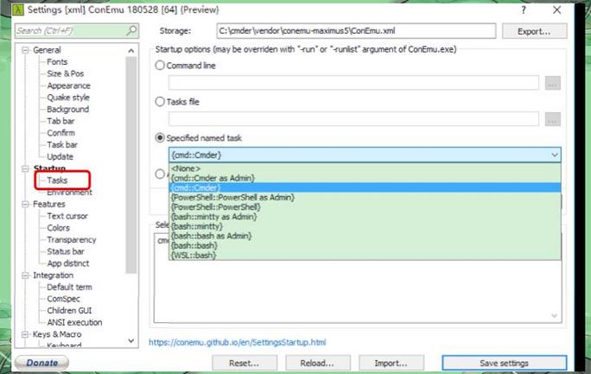Choose {bash::mintty as Admin} option
Screen dimensions: 591x374
point(365,217)
